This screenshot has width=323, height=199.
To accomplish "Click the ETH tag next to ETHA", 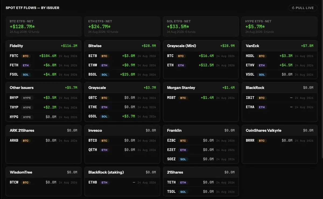I will [x=262, y=107].
